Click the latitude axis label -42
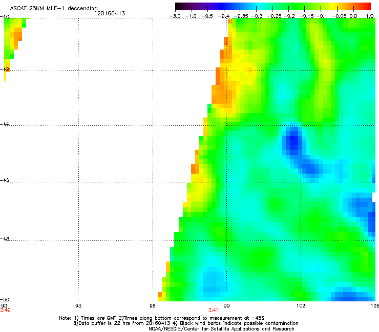The height and width of the screenshot is (332, 379). tap(5, 69)
